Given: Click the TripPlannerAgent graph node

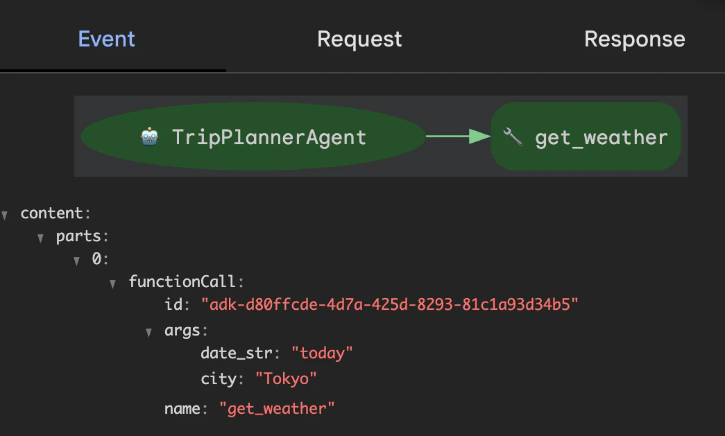Looking at the screenshot, I should [x=253, y=137].
